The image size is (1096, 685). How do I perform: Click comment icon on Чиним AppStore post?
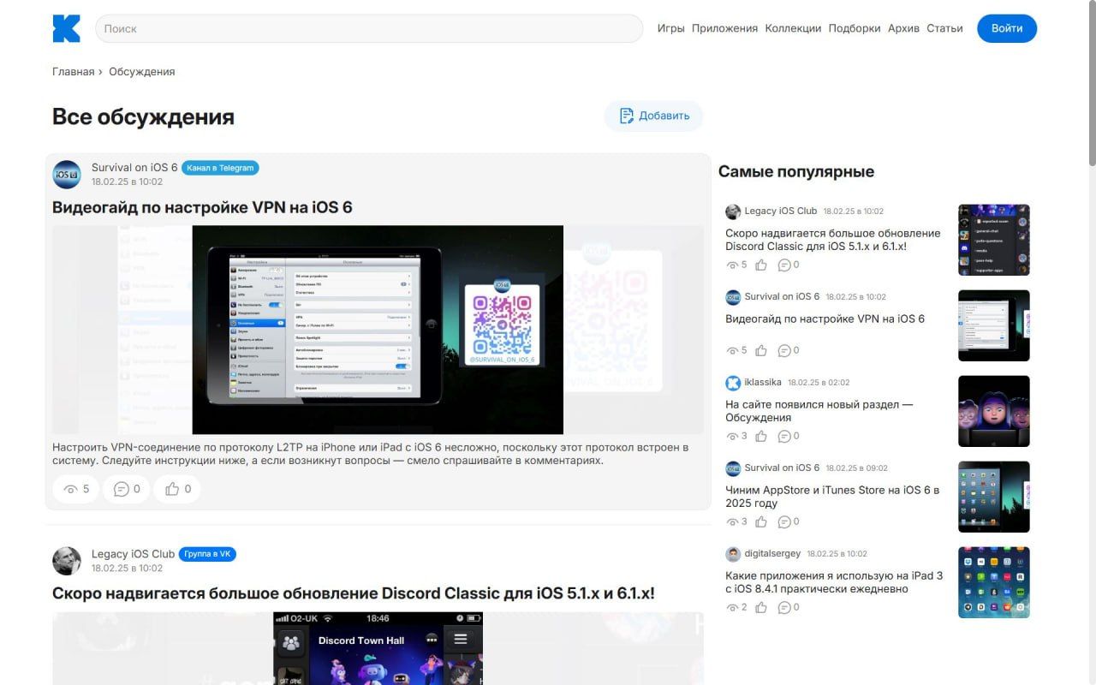784,522
